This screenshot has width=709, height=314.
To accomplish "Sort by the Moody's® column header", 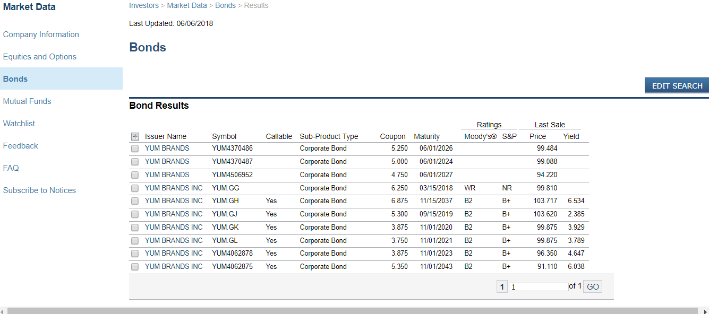I will click(480, 136).
